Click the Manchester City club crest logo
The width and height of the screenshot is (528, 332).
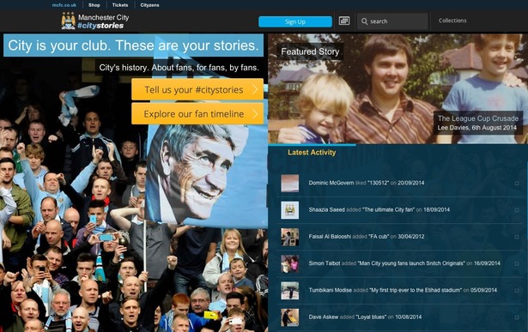69,21
